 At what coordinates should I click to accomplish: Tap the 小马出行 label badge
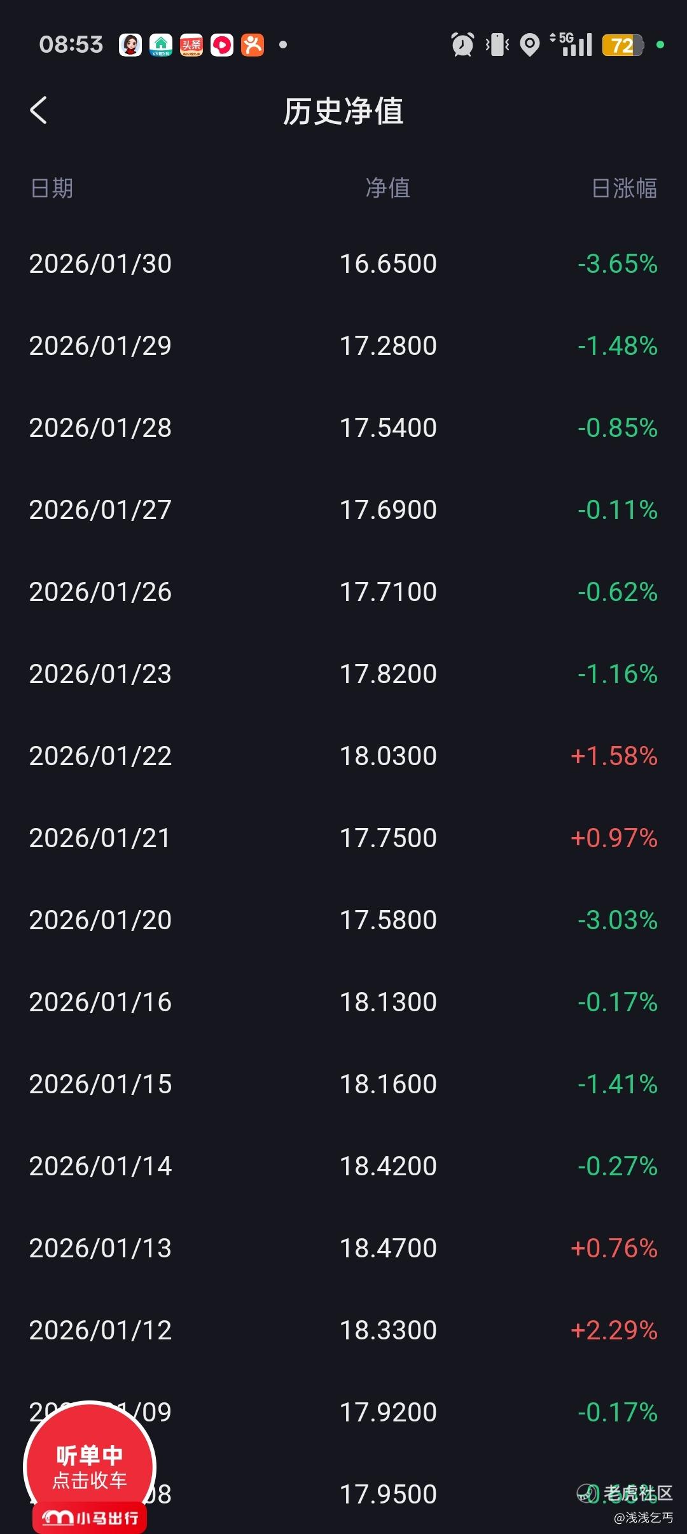coord(90,1518)
